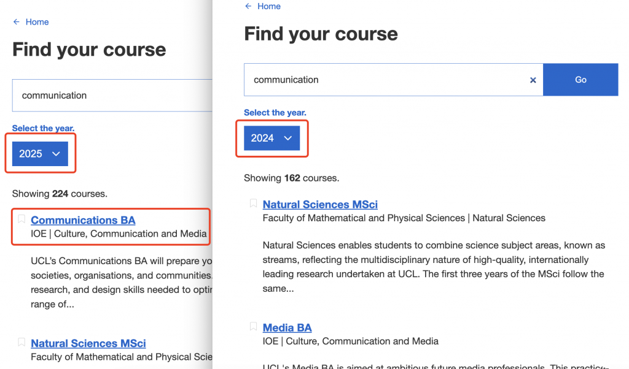This screenshot has height=369, width=629.
Task: Go to Home link in left panel
Action: click(37, 22)
